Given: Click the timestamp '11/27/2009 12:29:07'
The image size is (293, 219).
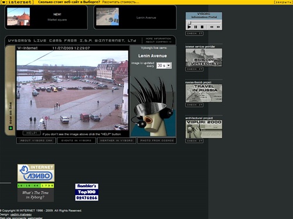Looking at the screenshot, I should tap(71, 48).
